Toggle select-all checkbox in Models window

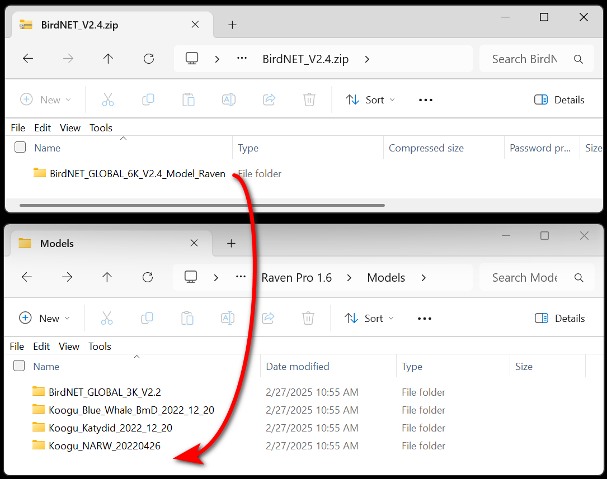pos(19,366)
